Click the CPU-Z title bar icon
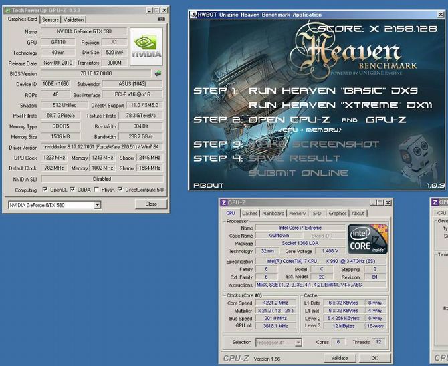The width and height of the screenshot is (448, 366). [224, 202]
